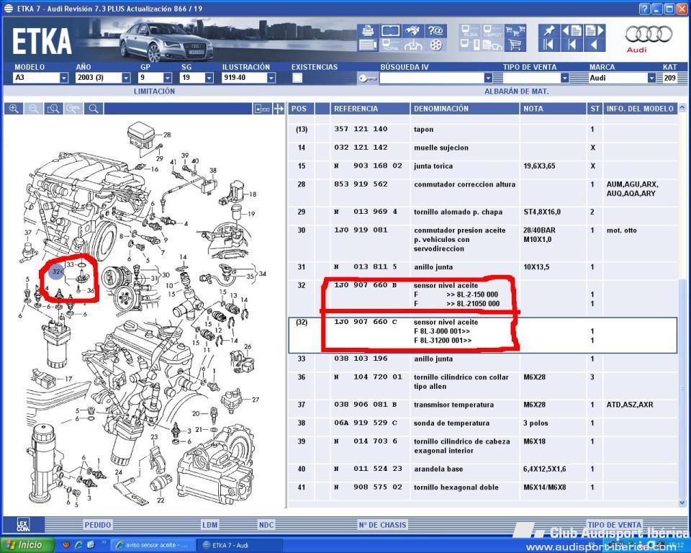Click the POS column header
Viewport: 691px width, 553px height.
(x=300, y=109)
